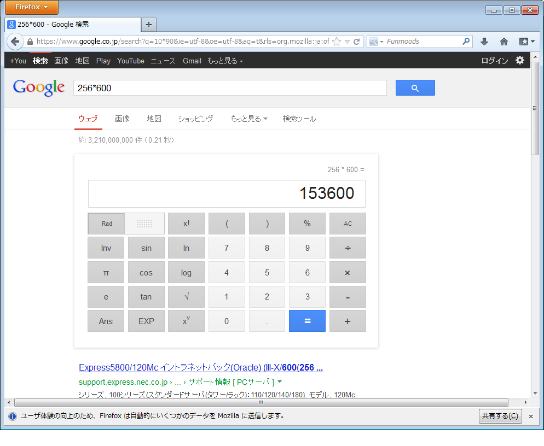
Task: Click the Ans key
Action: point(106,321)
